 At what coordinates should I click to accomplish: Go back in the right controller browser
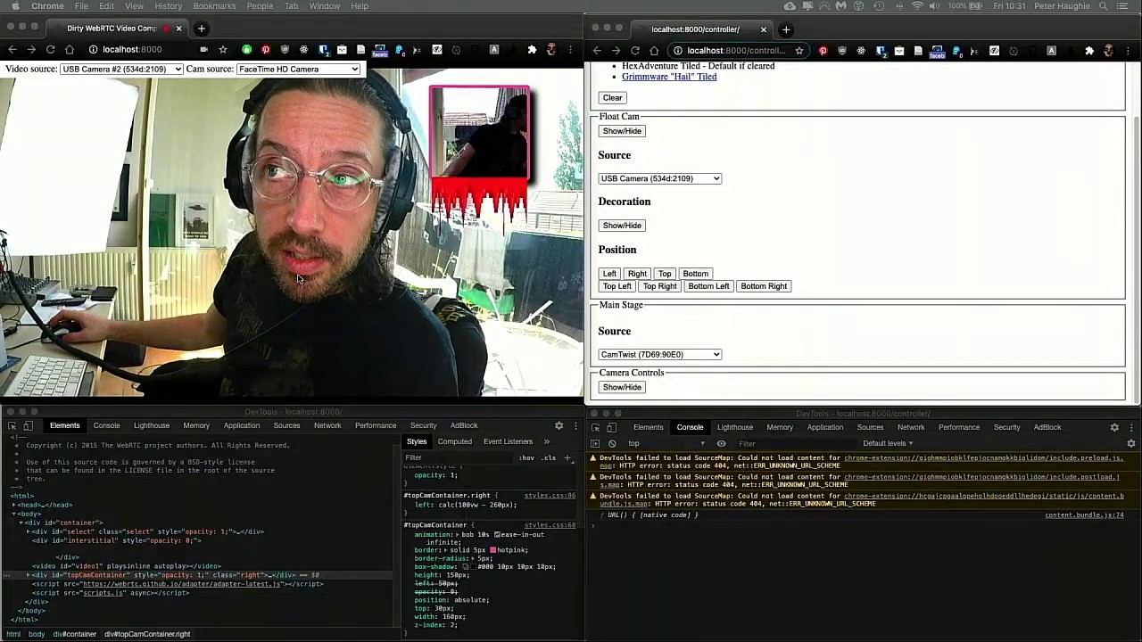coord(597,51)
